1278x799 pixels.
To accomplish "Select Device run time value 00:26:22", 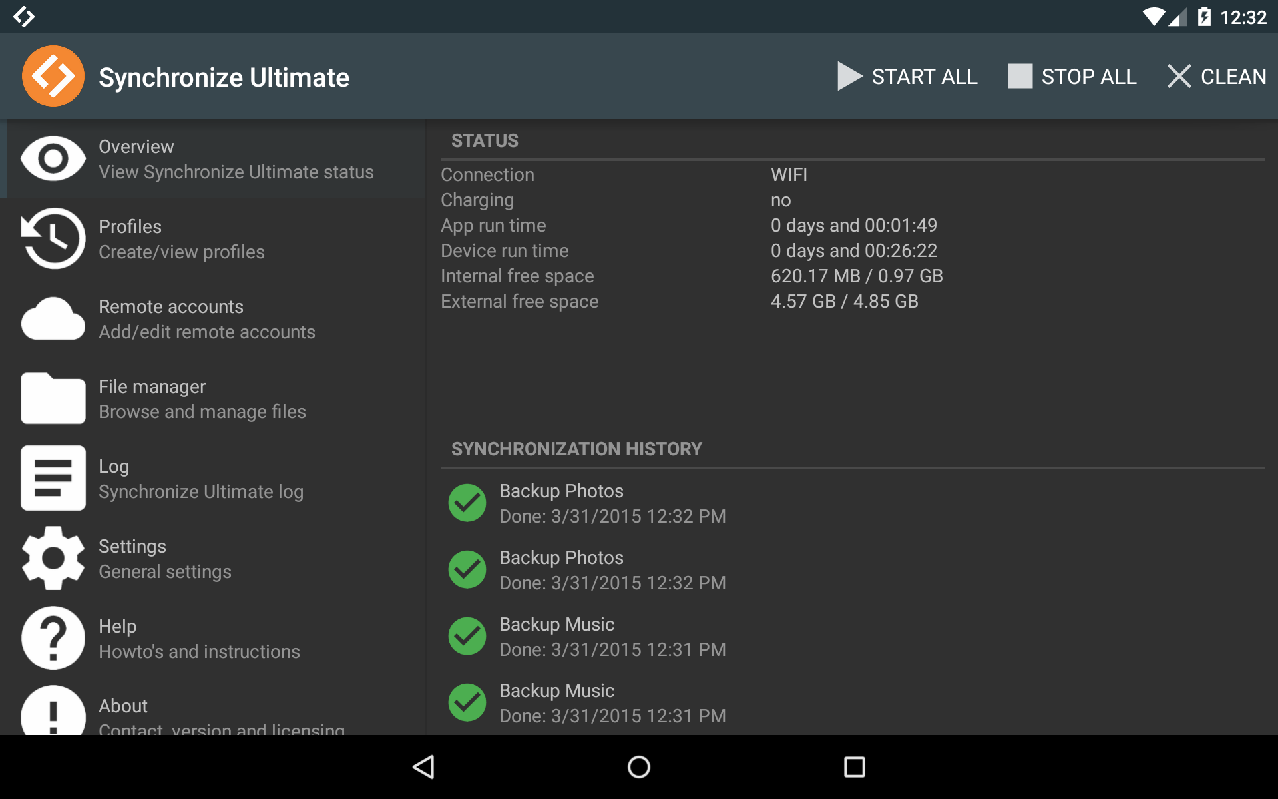I will [x=854, y=250].
